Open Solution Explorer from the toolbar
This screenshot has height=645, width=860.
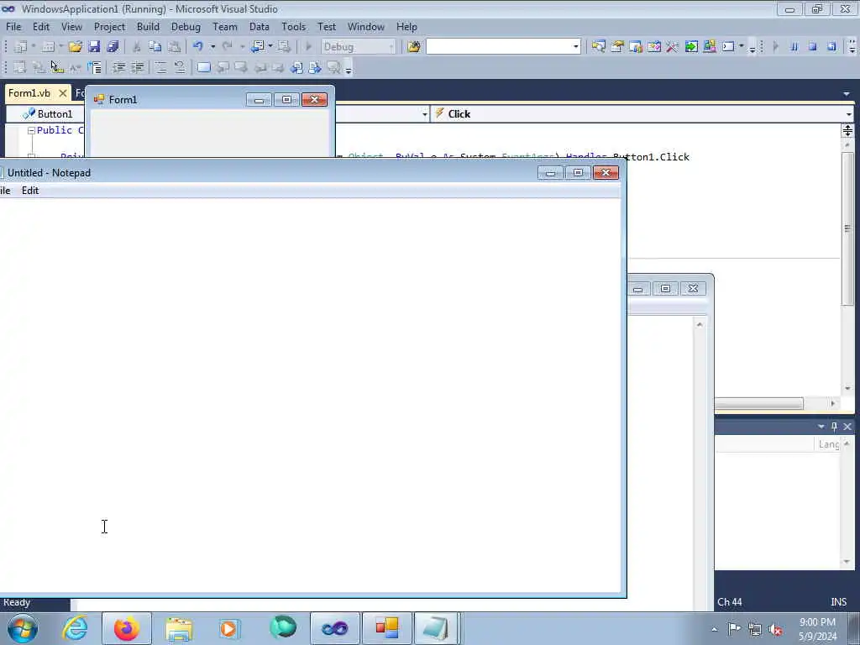(x=598, y=47)
